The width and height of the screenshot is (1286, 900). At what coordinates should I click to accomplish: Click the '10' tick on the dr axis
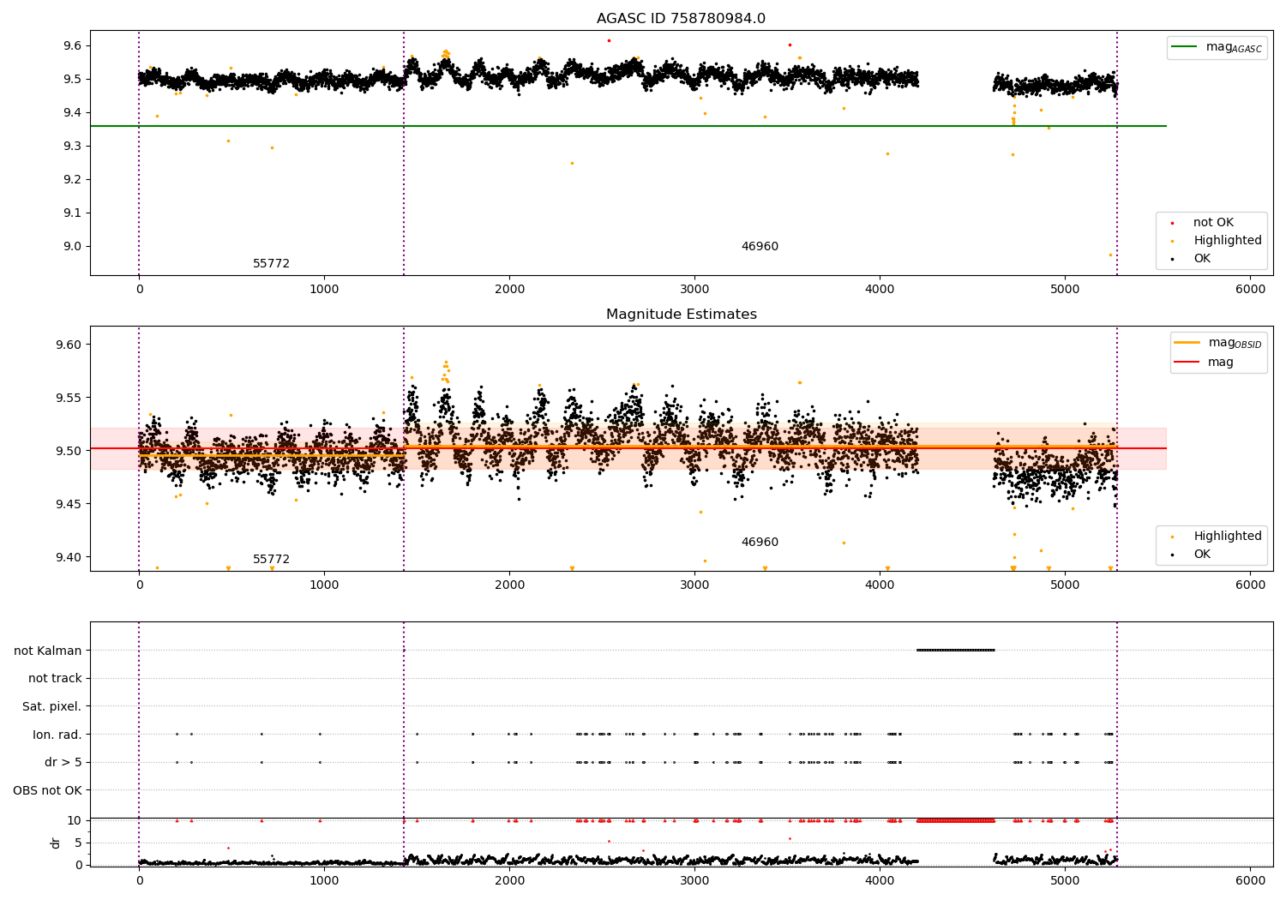click(75, 820)
